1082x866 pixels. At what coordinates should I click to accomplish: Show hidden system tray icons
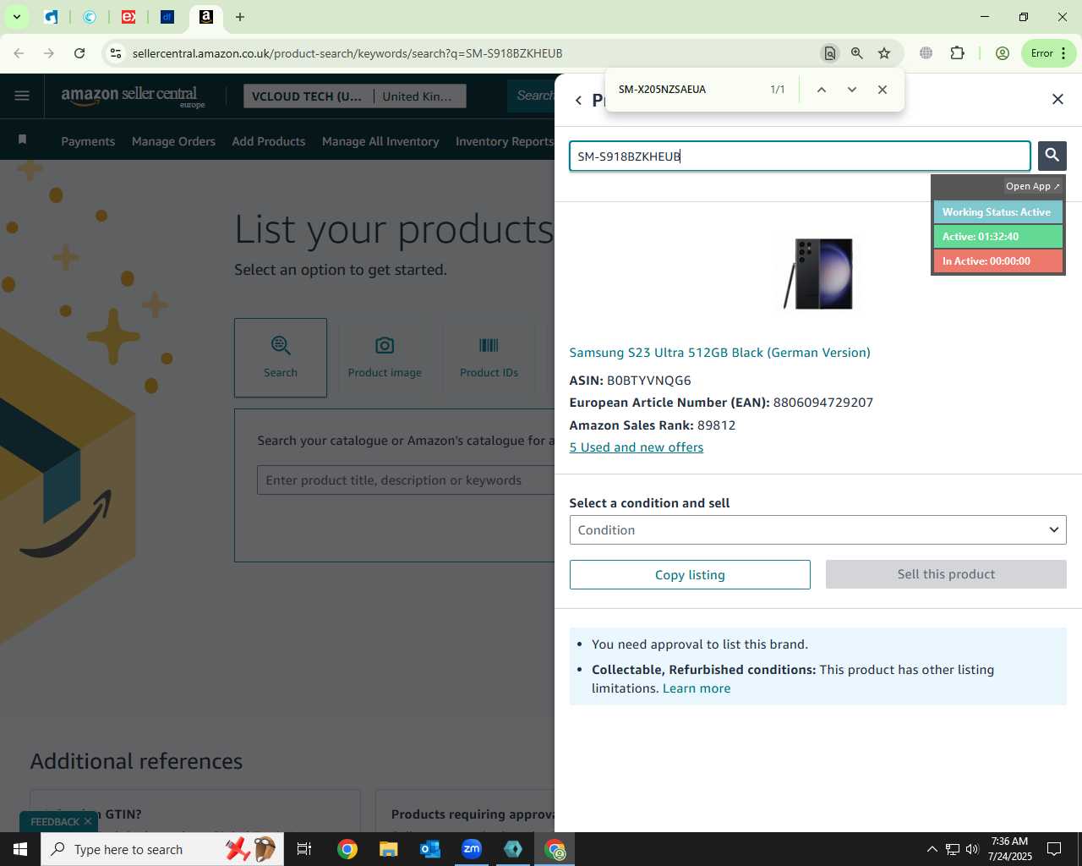[932, 849]
